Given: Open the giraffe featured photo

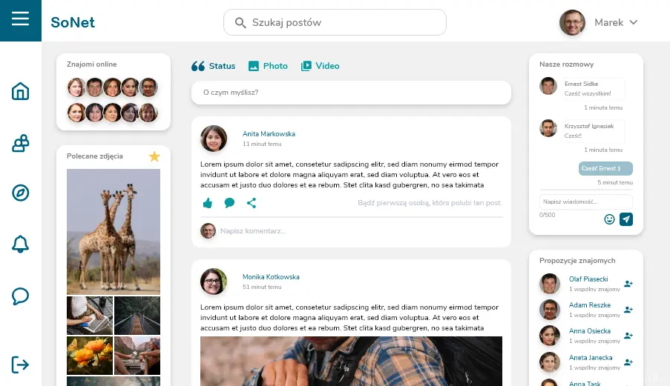Looking at the screenshot, I should pyautogui.click(x=114, y=231).
